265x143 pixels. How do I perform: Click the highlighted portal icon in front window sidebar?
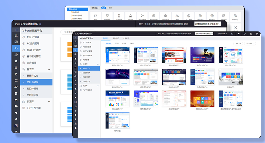point(76,50)
